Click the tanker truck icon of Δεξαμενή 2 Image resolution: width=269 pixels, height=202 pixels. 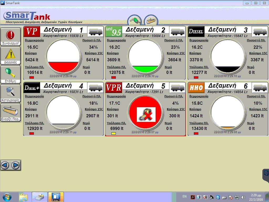tap(177, 32)
